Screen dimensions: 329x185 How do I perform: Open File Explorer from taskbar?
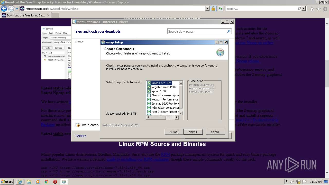pos(29,182)
